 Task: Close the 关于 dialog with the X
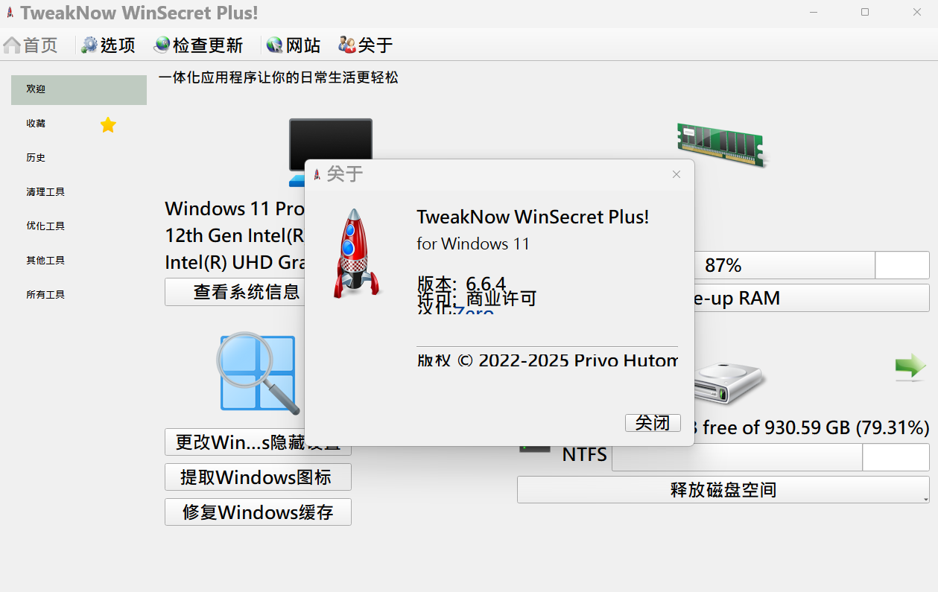[x=676, y=174]
